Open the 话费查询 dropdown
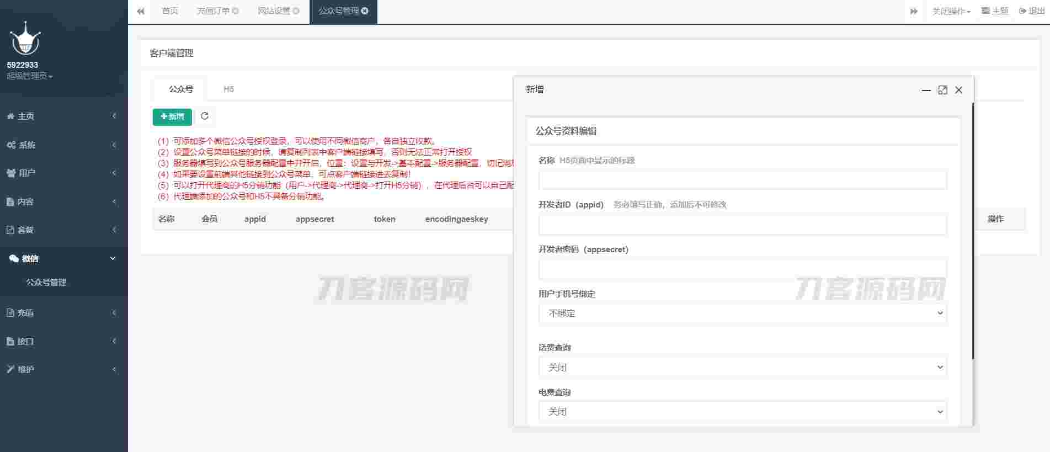Viewport: 1050px width, 452px height. [x=742, y=367]
